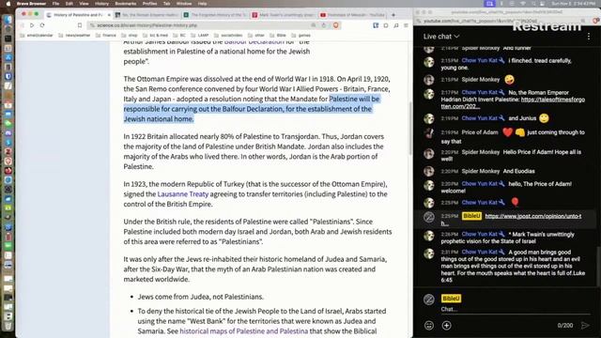Screen dimensions: 601x338
Task: Open the social/video bookmarks folder
Action: coord(228,36)
